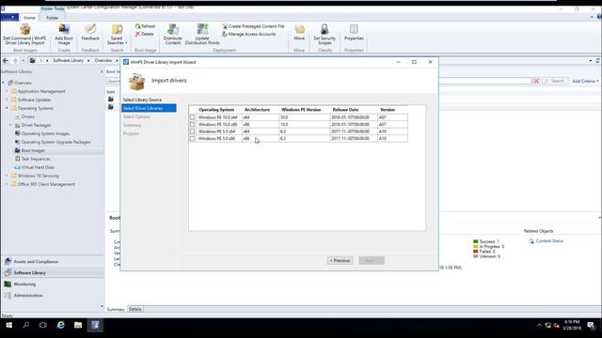This screenshot has width=602, height=338.
Task: Select Operating System Images in tree
Action: tap(45, 133)
